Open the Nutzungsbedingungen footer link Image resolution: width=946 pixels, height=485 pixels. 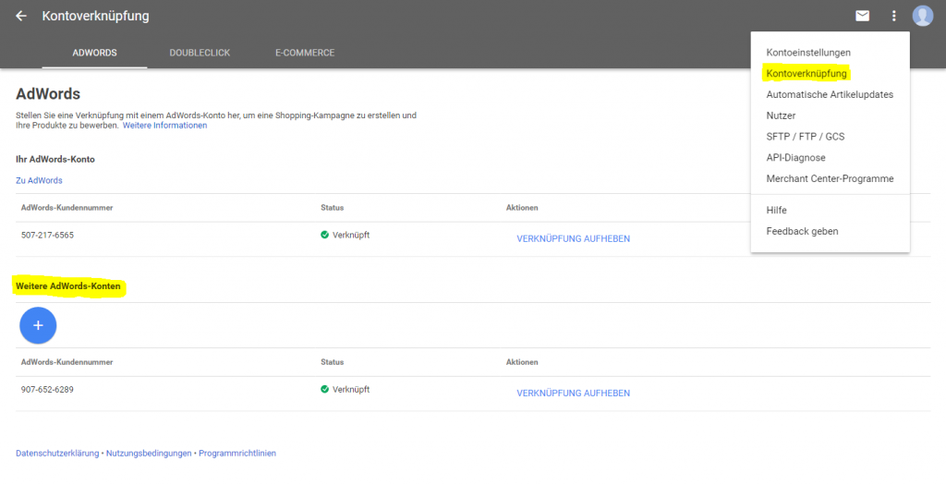pos(149,453)
